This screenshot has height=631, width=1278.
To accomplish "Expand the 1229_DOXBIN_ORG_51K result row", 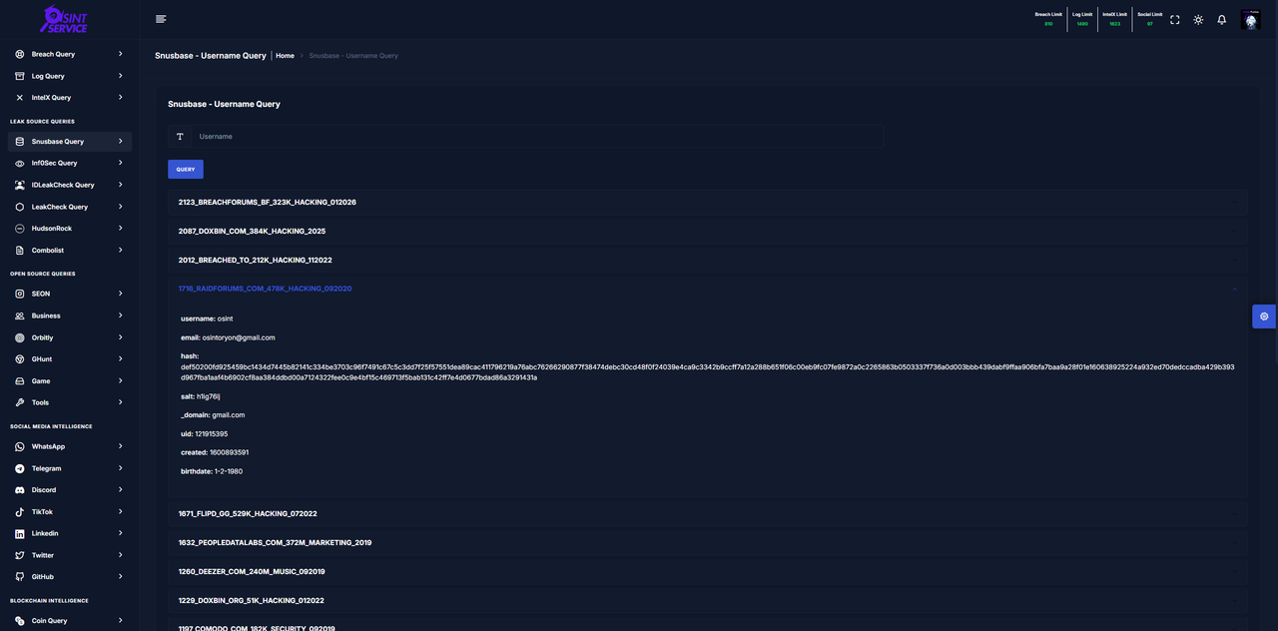I will 708,601.
